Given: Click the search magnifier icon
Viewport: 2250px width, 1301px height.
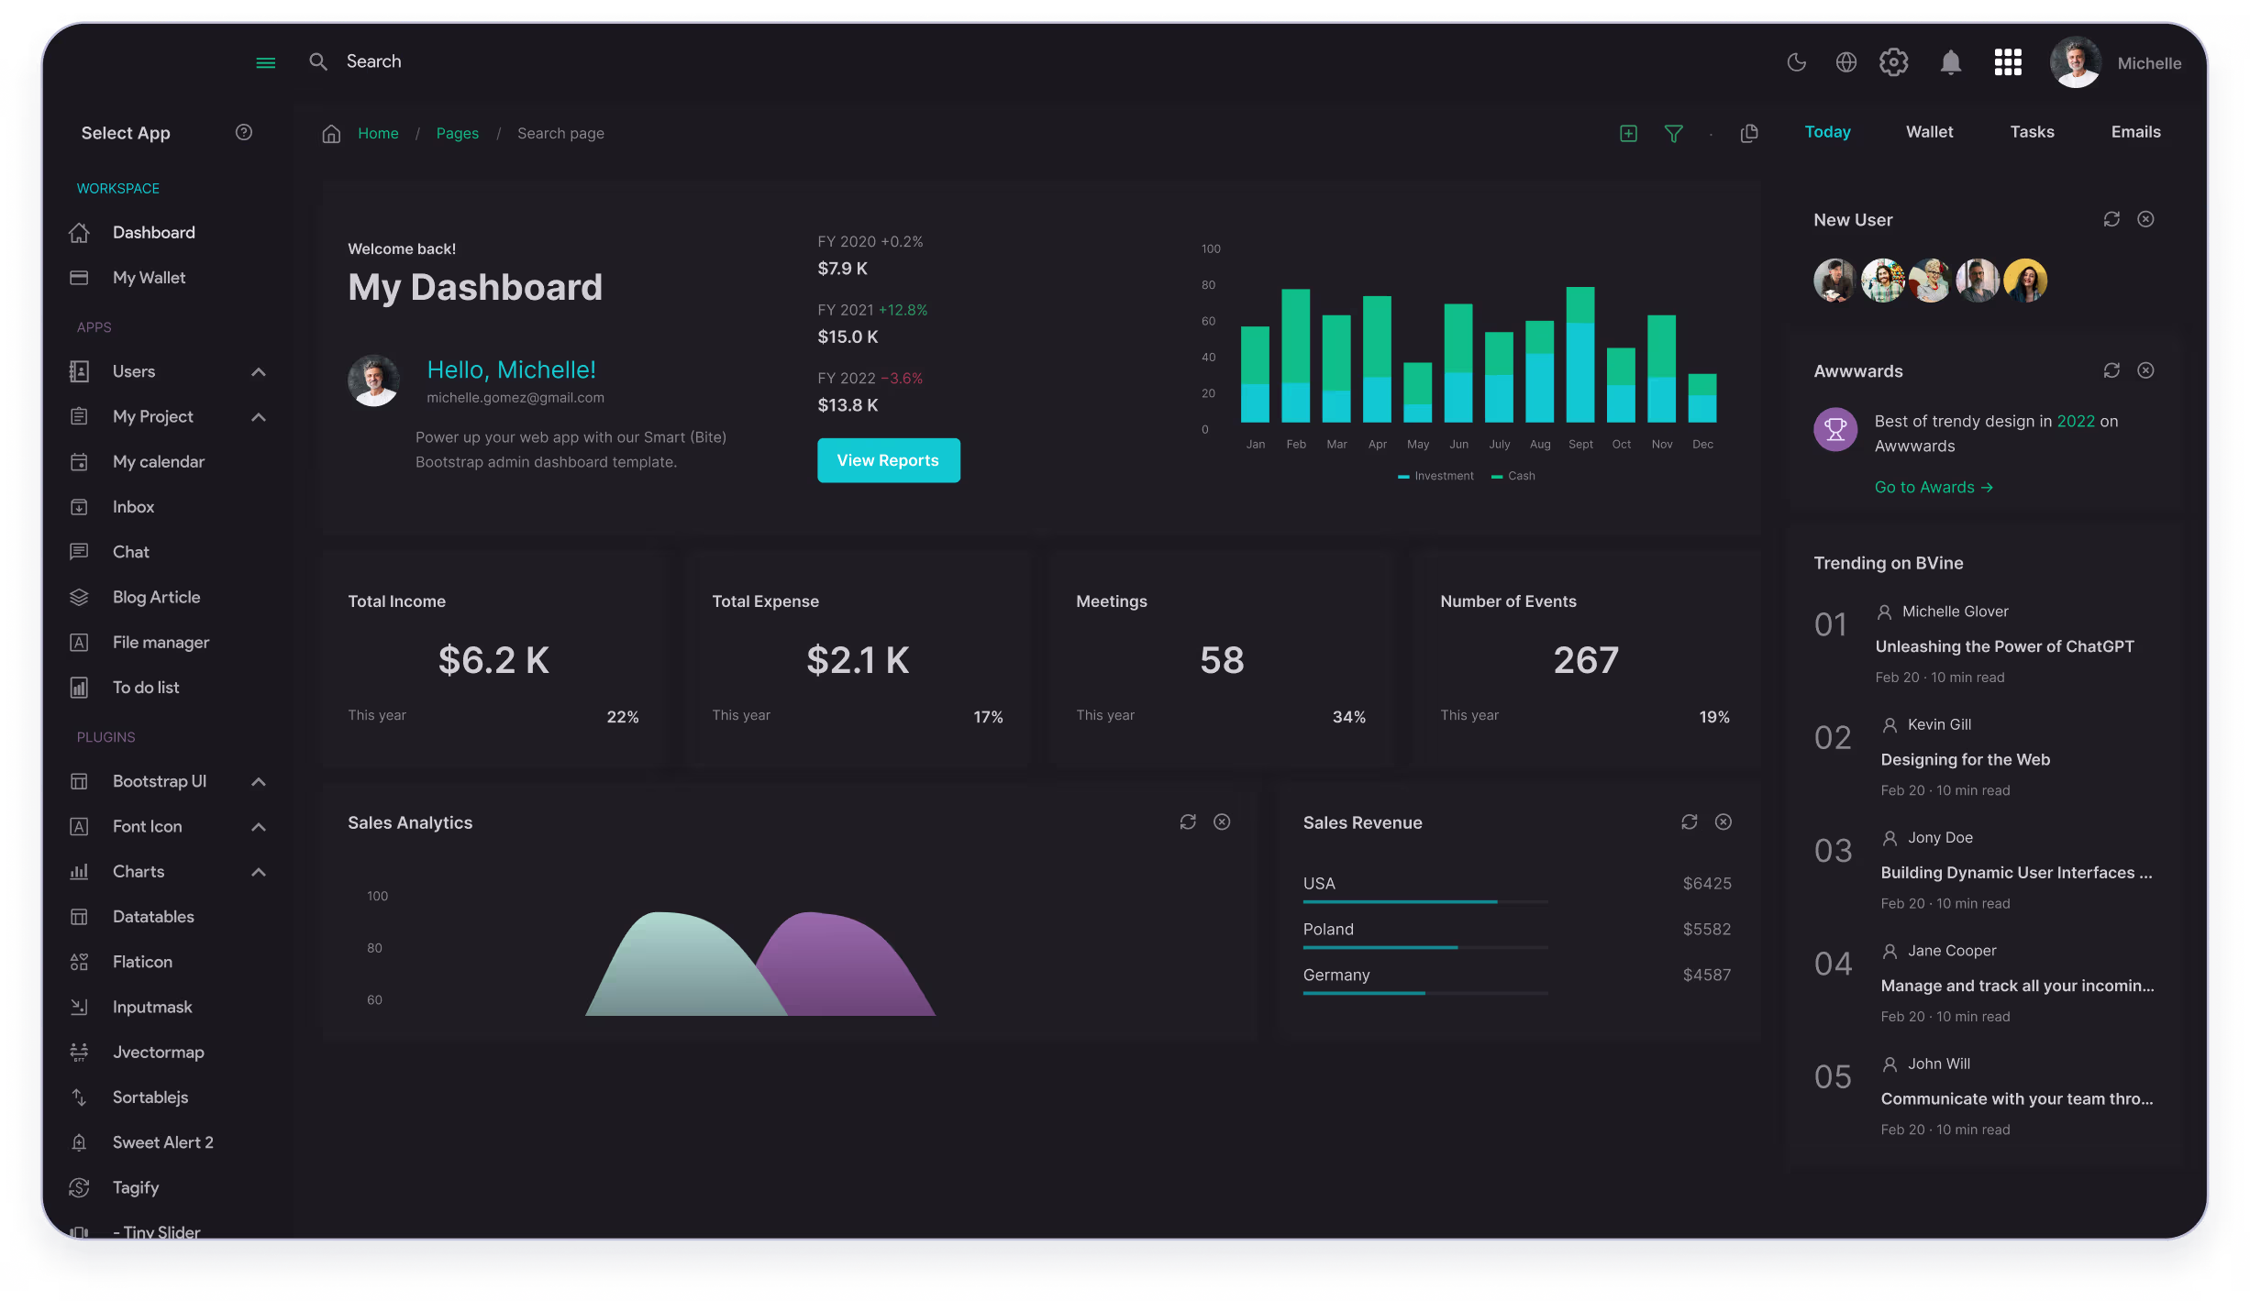Looking at the screenshot, I should point(318,61).
